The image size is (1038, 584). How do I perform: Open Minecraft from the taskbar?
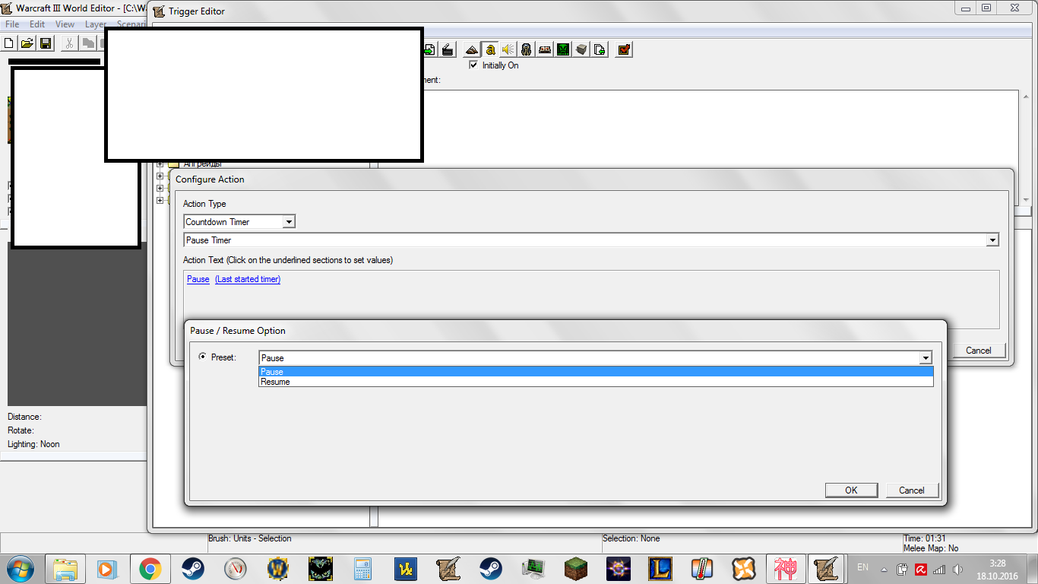(x=576, y=569)
